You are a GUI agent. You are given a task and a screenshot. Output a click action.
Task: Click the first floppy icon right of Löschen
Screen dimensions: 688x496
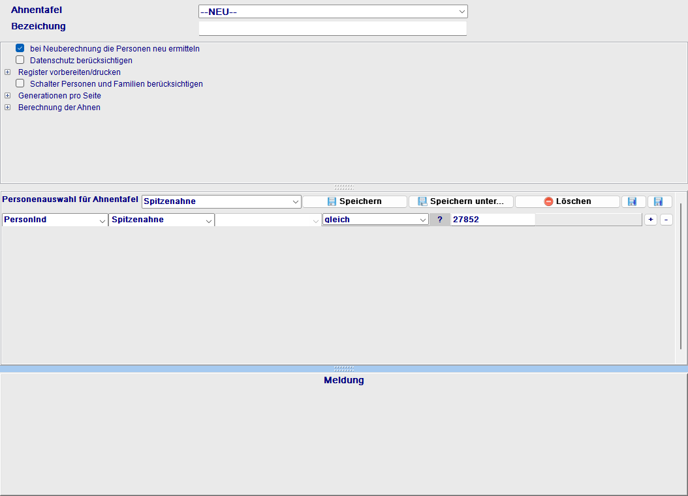coord(633,201)
